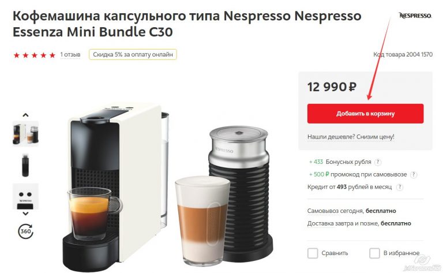Open the Доставка завтра и позже link

click(x=343, y=223)
